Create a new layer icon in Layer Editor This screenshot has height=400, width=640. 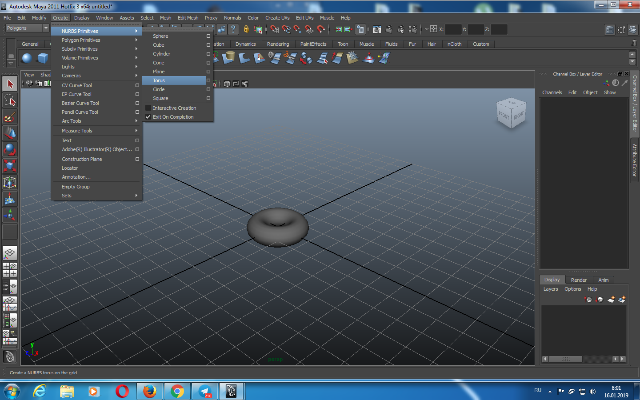tap(611, 299)
